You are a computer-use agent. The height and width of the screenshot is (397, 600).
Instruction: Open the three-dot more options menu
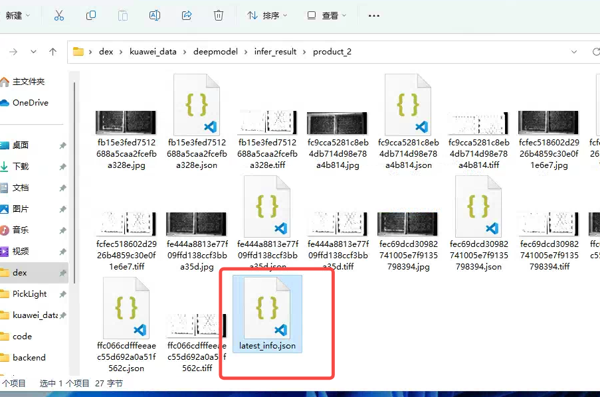point(374,15)
